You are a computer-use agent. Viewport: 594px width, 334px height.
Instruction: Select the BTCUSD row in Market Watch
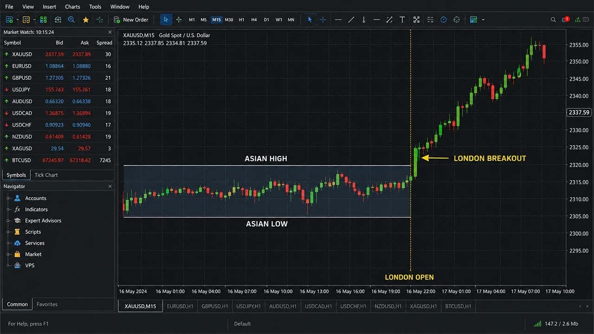(x=58, y=160)
